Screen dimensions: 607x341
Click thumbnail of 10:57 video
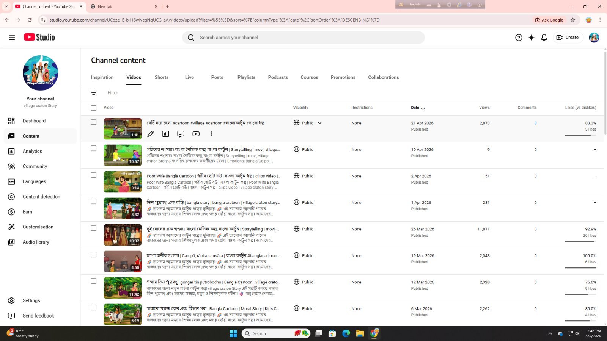(123, 155)
